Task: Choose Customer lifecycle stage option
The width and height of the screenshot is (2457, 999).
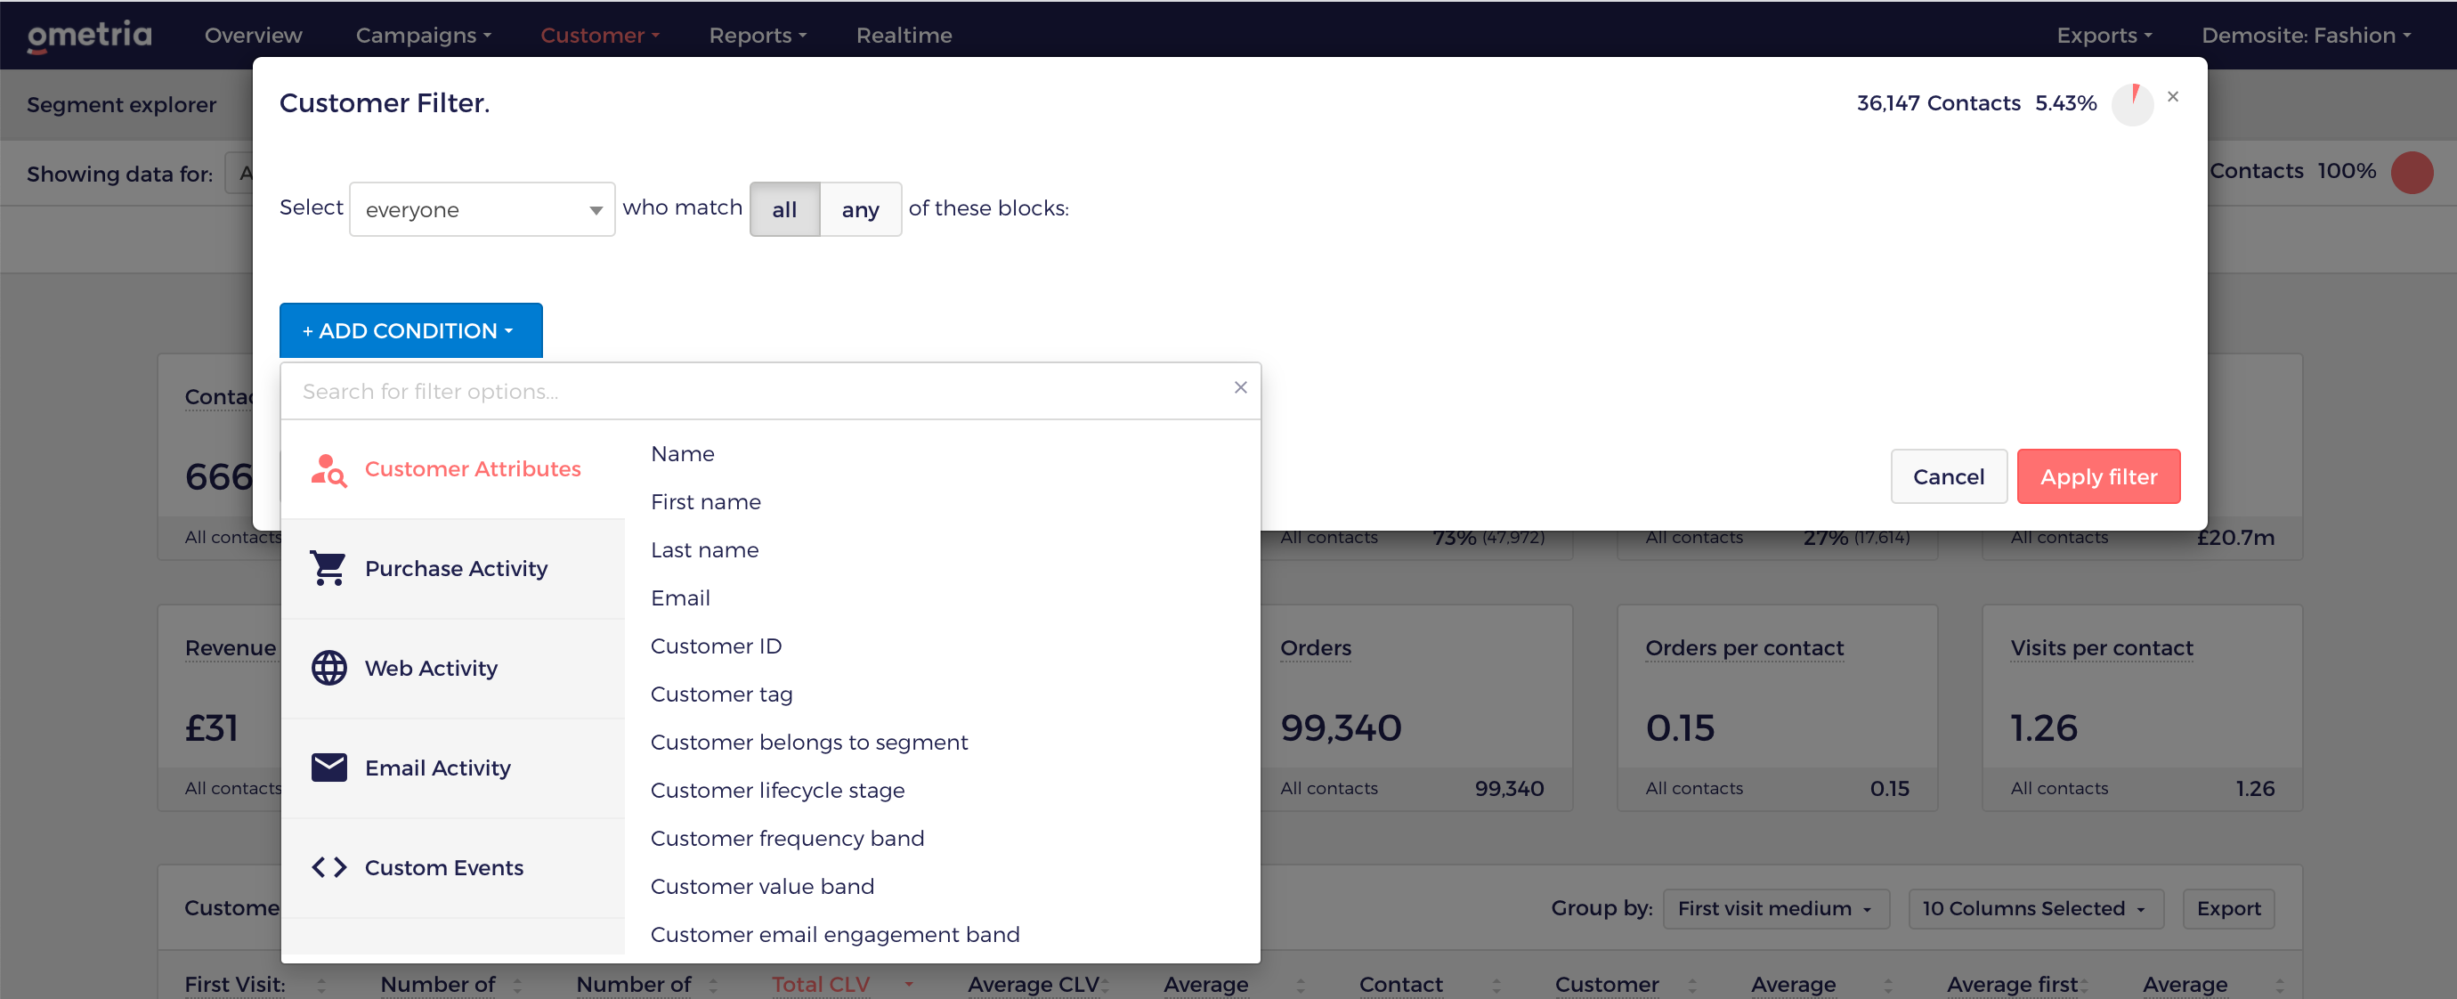Action: pyautogui.click(x=777, y=790)
